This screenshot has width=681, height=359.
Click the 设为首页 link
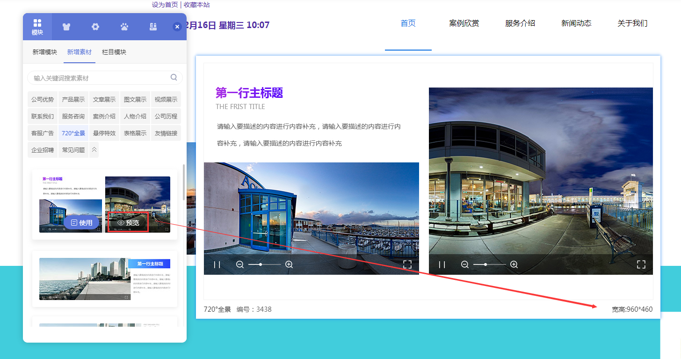pos(165,5)
